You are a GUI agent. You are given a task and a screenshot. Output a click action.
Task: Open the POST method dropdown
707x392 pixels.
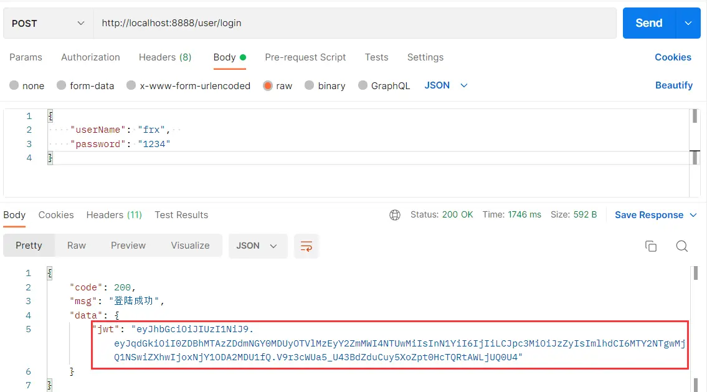48,23
